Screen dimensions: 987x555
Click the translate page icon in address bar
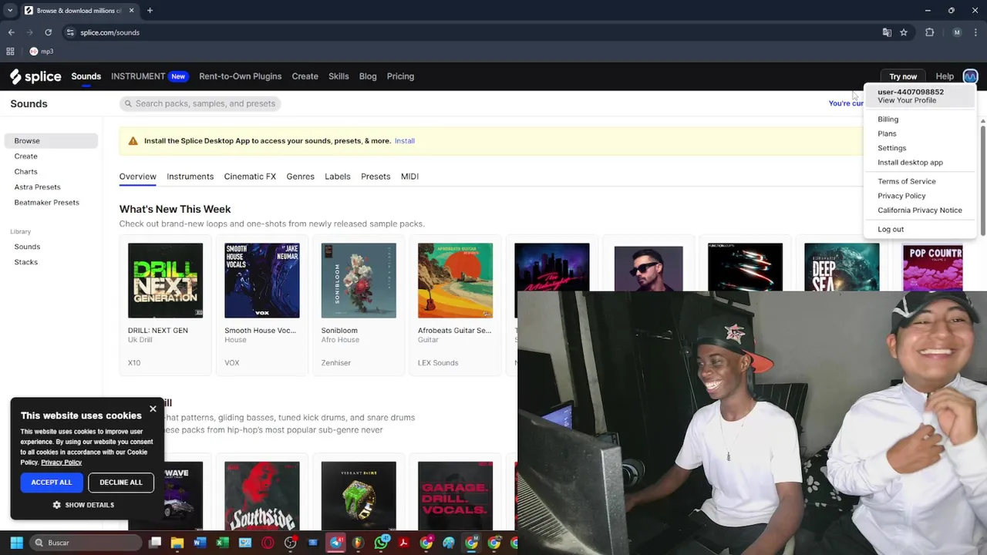point(887,32)
